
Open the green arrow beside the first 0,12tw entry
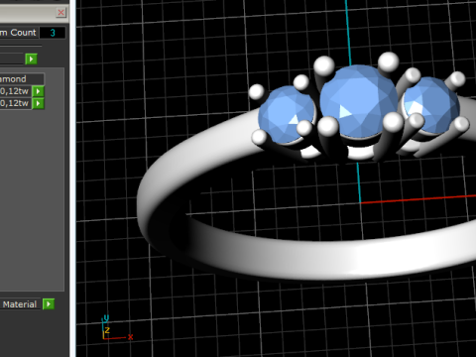click(x=39, y=91)
